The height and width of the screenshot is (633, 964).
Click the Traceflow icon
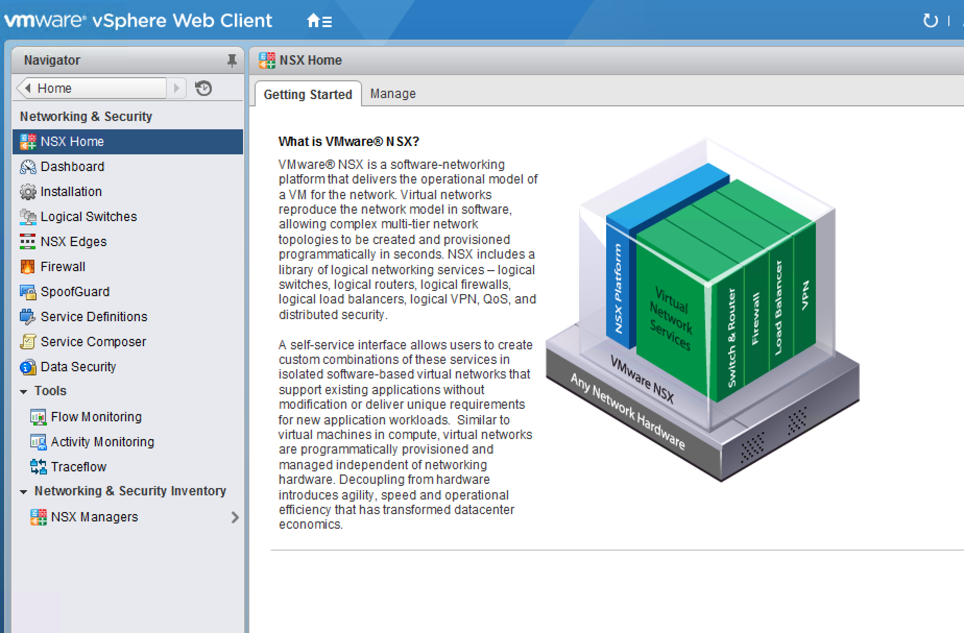(39, 467)
